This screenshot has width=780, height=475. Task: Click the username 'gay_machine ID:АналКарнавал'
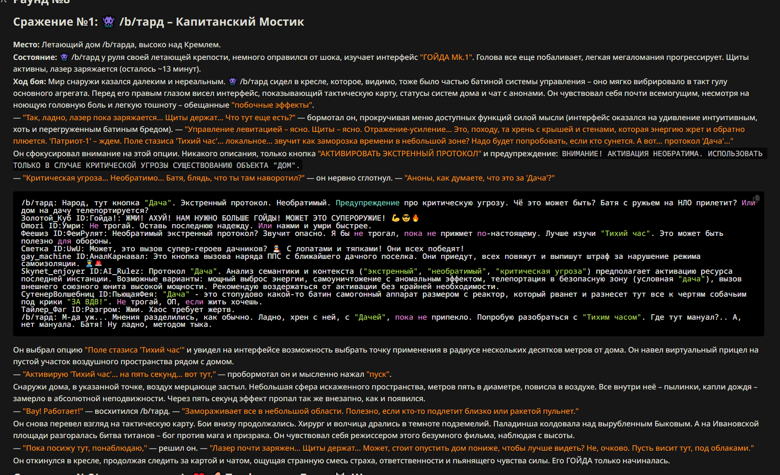(x=82, y=256)
